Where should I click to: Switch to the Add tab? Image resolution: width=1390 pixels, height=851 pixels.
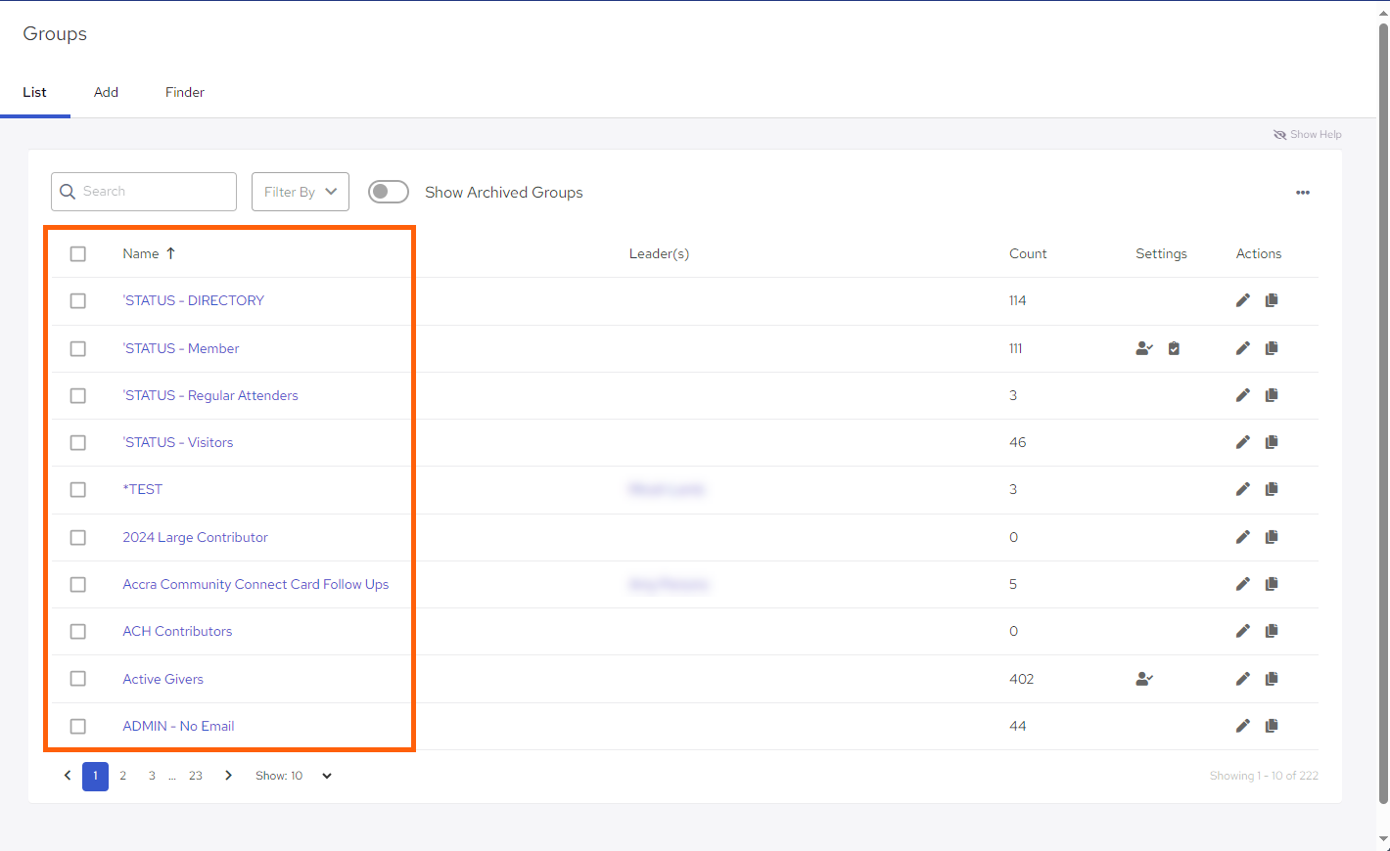click(x=106, y=92)
